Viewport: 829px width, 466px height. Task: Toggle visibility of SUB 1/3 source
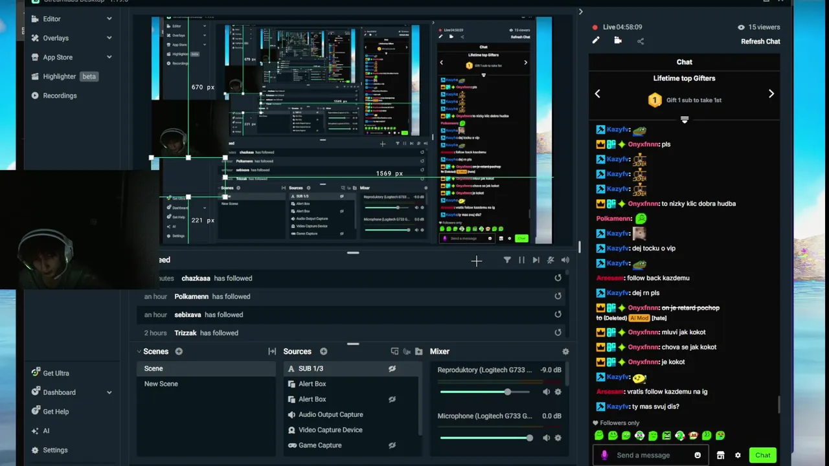[x=392, y=368]
